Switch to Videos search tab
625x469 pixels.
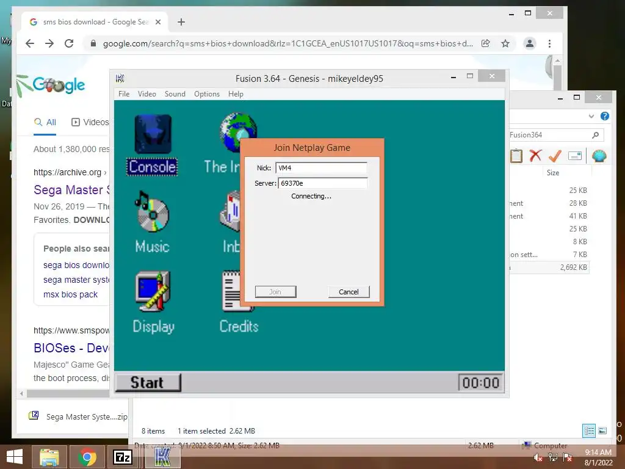click(x=90, y=122)
